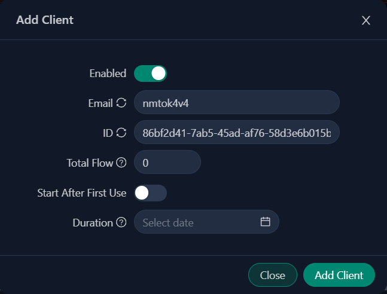Click the Email label text

pyautogui.click(x=100, y=103)
